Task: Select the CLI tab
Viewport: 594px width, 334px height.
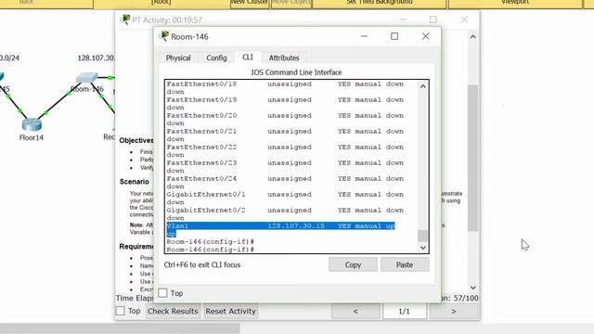Action: coord(248,58)
